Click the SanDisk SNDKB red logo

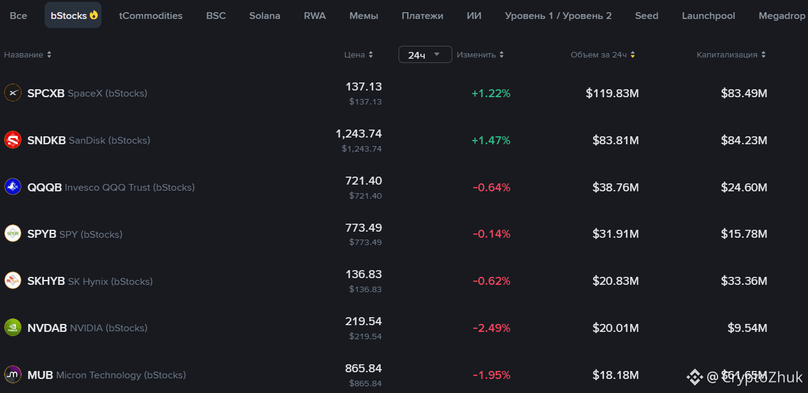(13, 140)
